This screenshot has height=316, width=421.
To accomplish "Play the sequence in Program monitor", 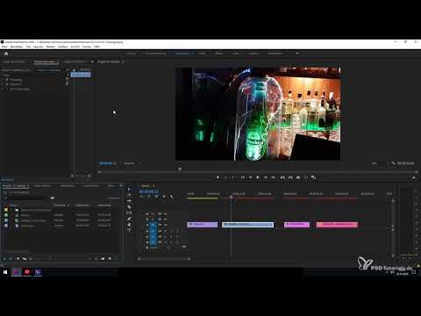I will pos(258,177).
